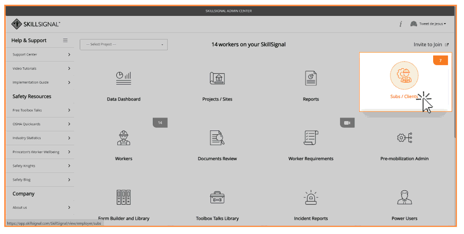Expand the Implementation Guide chevron
This screenshot has height=234, width=464.
[x=69, y=82]
